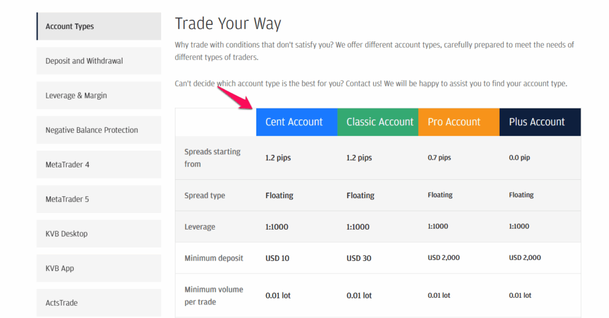Image resolution: width=609 pixels, height=318 pixels.
Task: Open the MetaTrader 4 sidebar item
Action: point(99,164)
